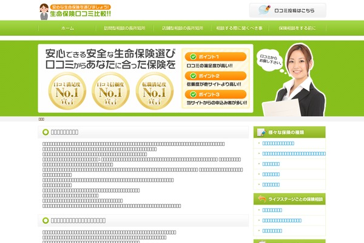Click the 口コミ信頼度 No.1 gold medal
The width and height of the screenshot is (364, 243).
point(110,91)
